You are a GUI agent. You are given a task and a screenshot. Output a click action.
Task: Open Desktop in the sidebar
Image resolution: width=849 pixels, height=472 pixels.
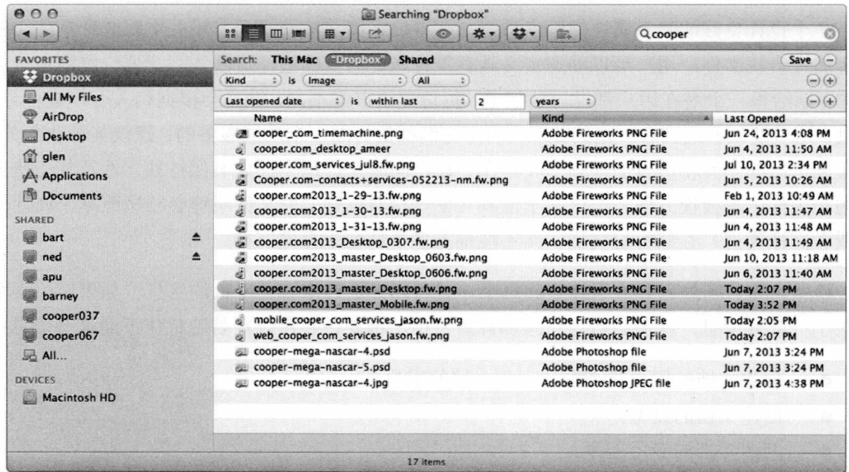[x=65, y=137]
